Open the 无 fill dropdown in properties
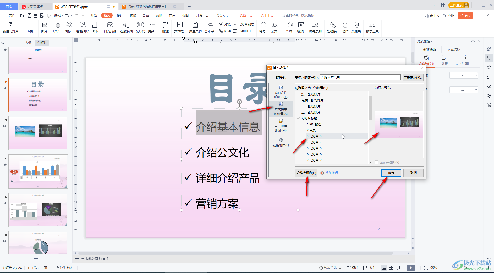 pos(464,75)
